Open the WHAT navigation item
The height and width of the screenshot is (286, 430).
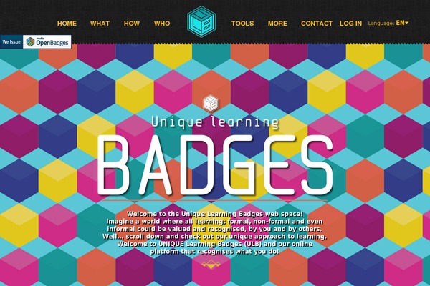click(100, 24)
